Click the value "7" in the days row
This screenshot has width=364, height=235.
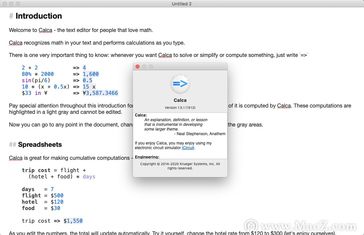pos(52,189)
